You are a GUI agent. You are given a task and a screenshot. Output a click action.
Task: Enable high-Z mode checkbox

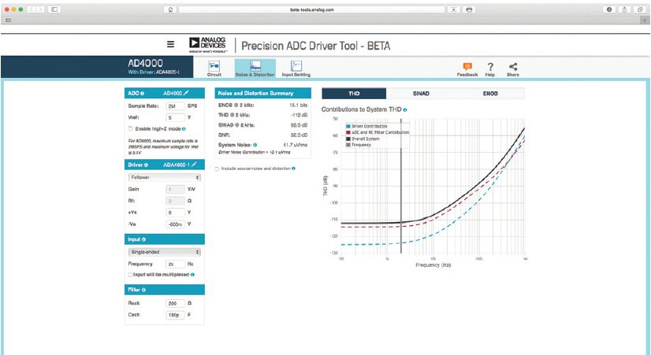pyautogui.click(x=130, y=128)
